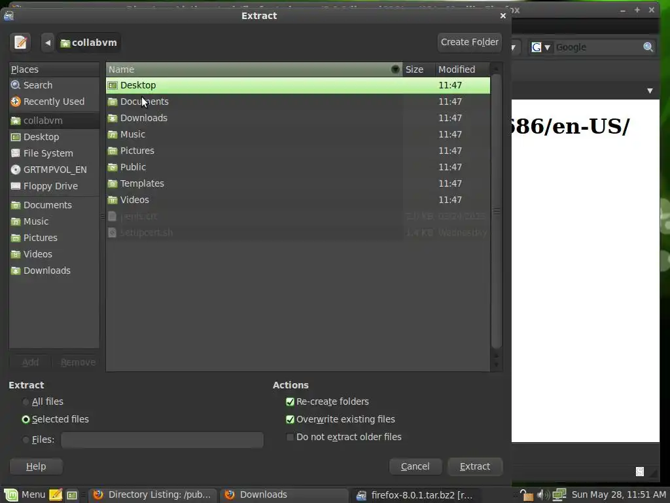Screen dimensions: 670x503
Task: Click the file list vertical scrollbar
Action: 496,212
